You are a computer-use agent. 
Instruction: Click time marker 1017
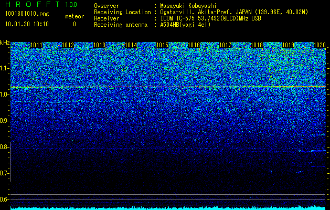(226, 45)
